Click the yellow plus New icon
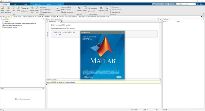Viewport: 205px width, 111px height. coord(14,8)
